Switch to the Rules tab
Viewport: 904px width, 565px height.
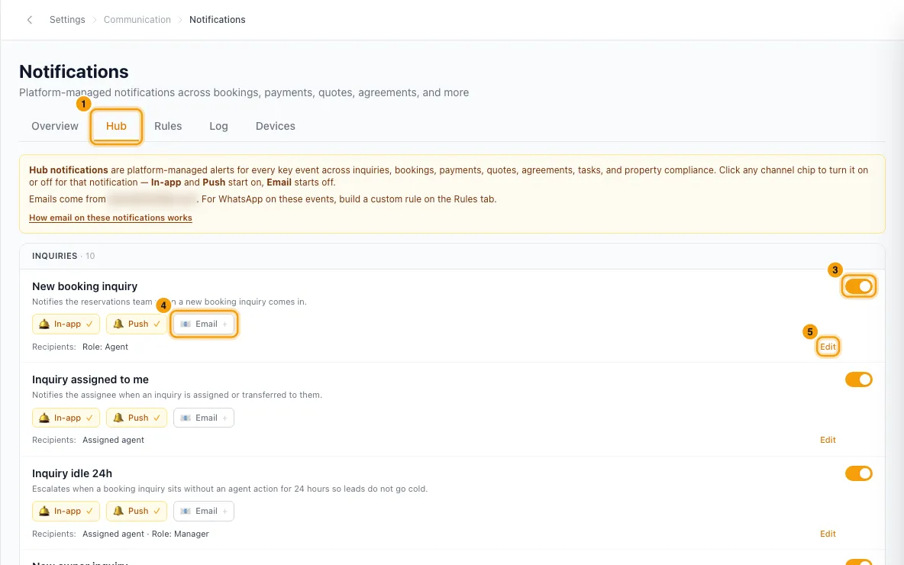168,126
